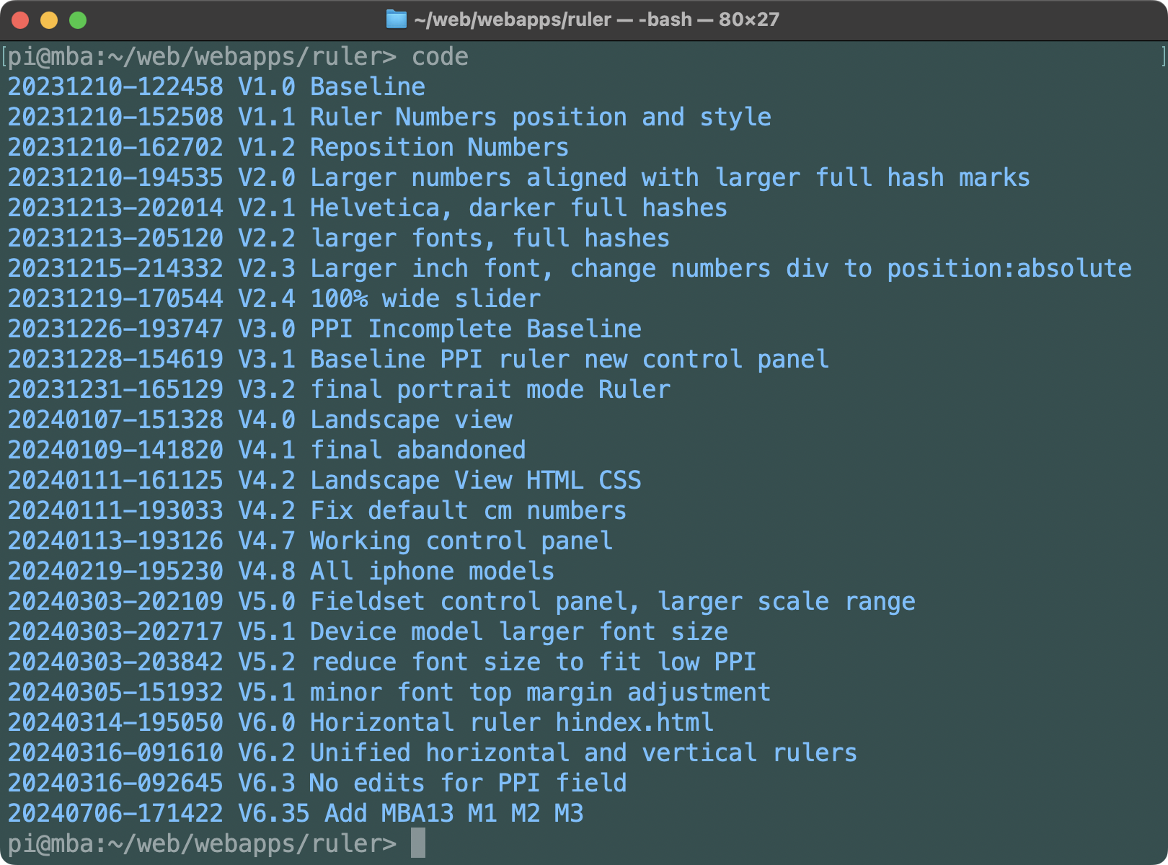Screen dimensions: 1168x865
Task: Click the window title '~/web/webapps/ruler — -bash — 80×27'
Action: coord(597,19)
